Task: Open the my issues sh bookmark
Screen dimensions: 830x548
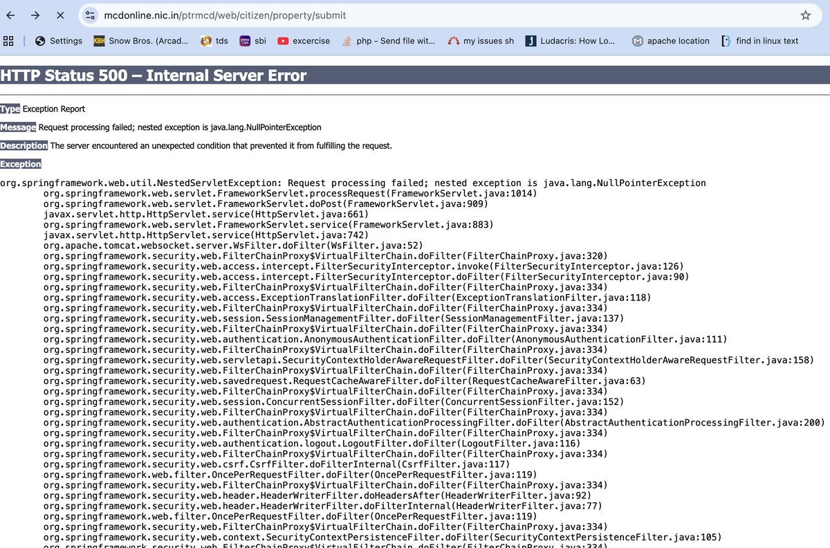Action: tap(481, 41)
